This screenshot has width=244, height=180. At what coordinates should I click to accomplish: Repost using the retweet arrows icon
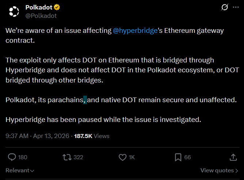(67, 157)
